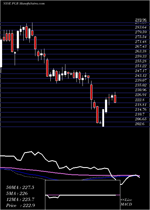The height and width of the screenshot is (210, 150).
Task: Click the 210.7 price axis label
Action: click(139, 114)
